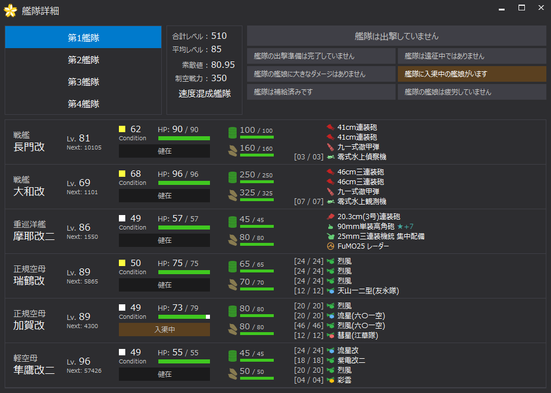Click the 入渠中 status bar for 加賀改
551x393 pixels.
pyautogui.click(x=164, y=330)
